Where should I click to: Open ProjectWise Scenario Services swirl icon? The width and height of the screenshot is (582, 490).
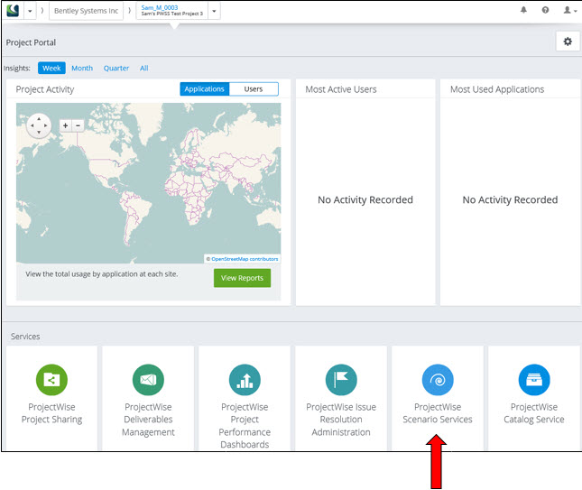click(x=438, y=379)
